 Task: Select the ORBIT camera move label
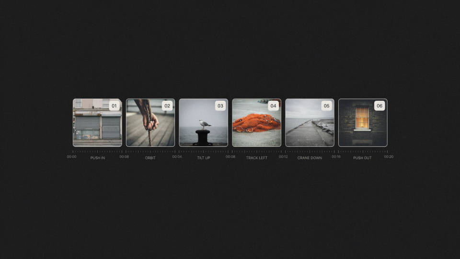[150, 158]
